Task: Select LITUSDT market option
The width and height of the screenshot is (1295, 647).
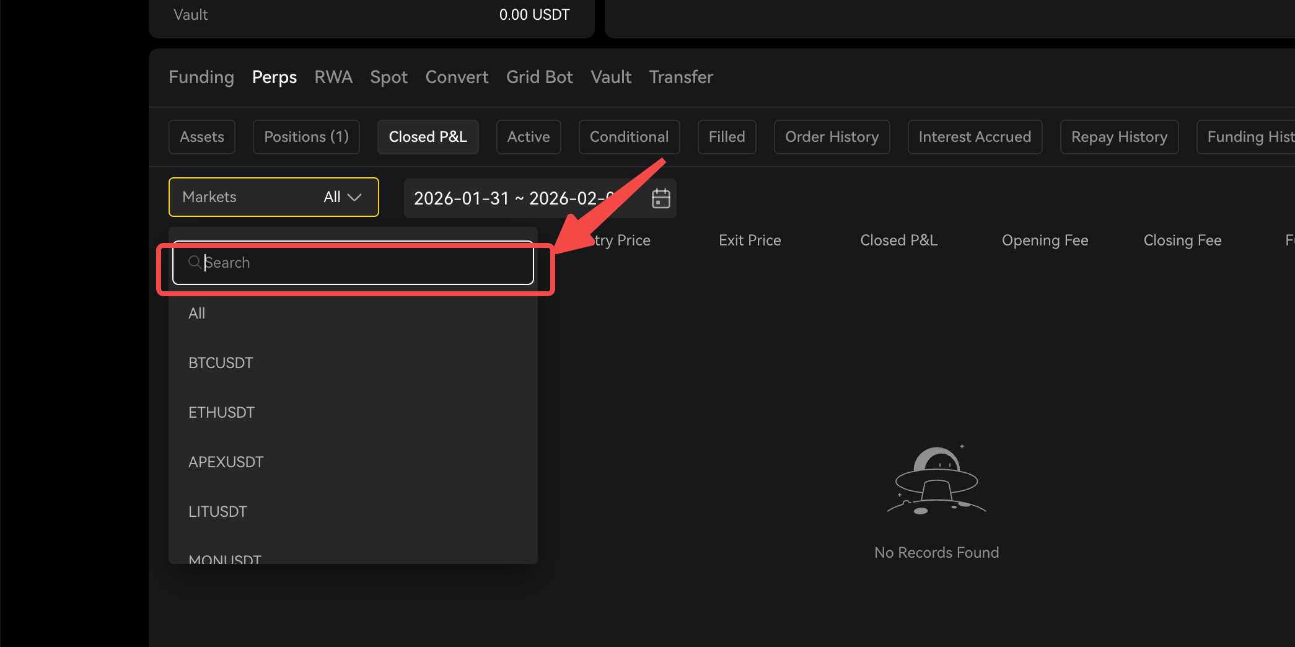Action: pos(217,511)
